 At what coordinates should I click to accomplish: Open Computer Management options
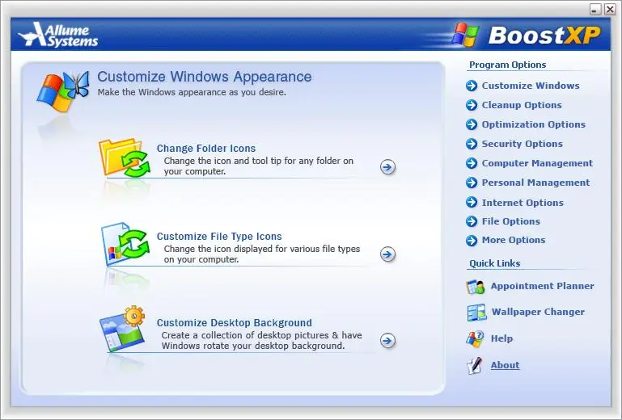pos(537,163)
